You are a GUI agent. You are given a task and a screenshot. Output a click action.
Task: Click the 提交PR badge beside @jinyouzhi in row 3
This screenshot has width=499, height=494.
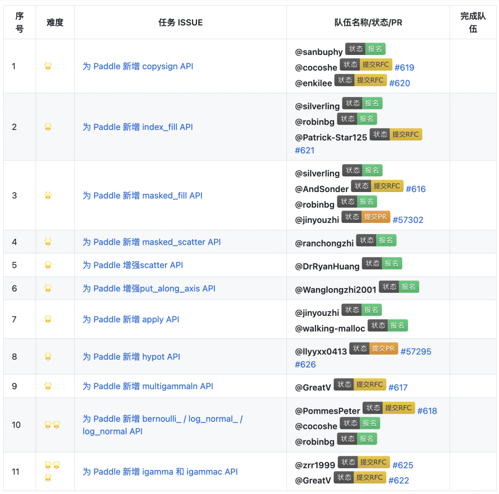(365, 217)
